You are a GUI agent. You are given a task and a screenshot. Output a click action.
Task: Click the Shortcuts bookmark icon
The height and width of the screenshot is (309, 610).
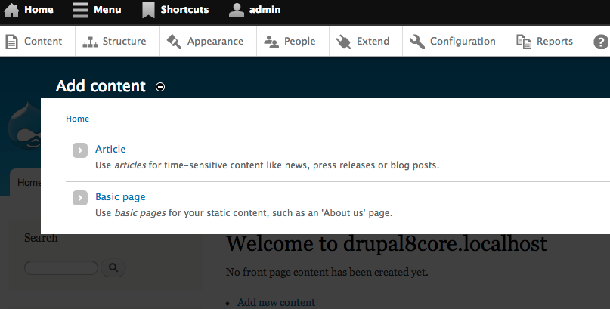(x=148, y=10)
